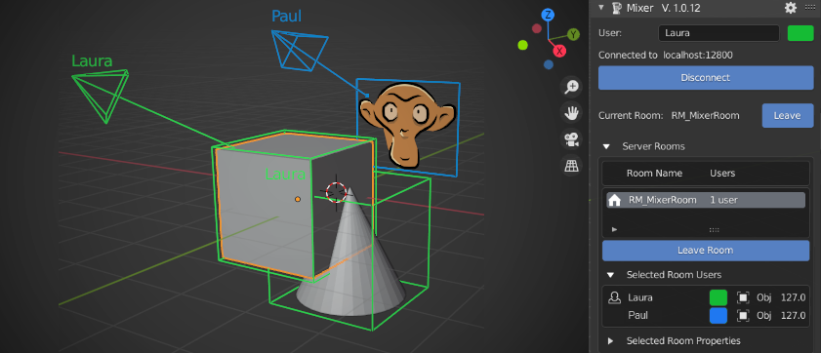
Task: Switch perspective/orthographic grid icon
Action: tap(571, 166)
